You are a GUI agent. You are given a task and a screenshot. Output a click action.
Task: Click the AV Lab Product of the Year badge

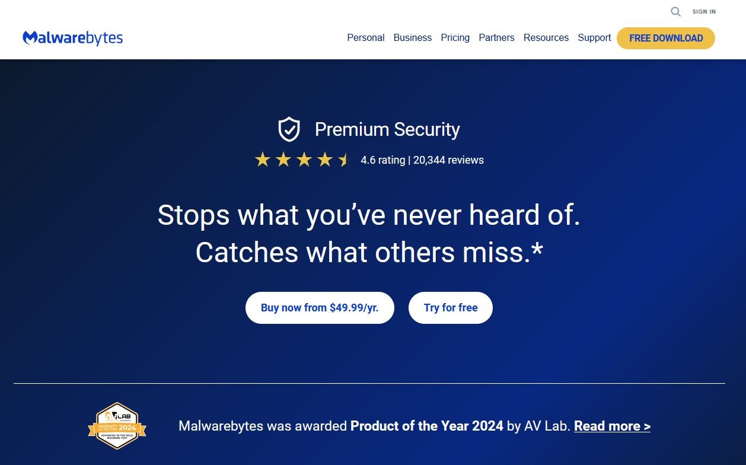[117, 426]
